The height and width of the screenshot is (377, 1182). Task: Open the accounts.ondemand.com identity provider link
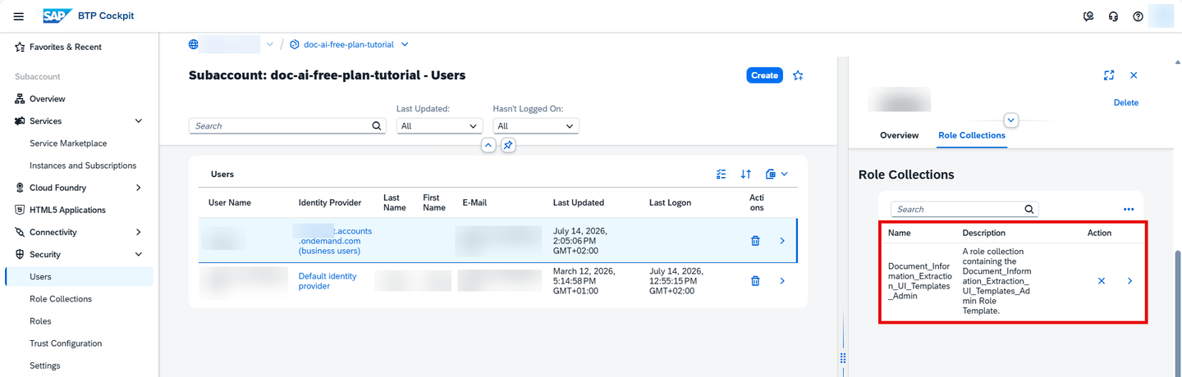point(335,241)
